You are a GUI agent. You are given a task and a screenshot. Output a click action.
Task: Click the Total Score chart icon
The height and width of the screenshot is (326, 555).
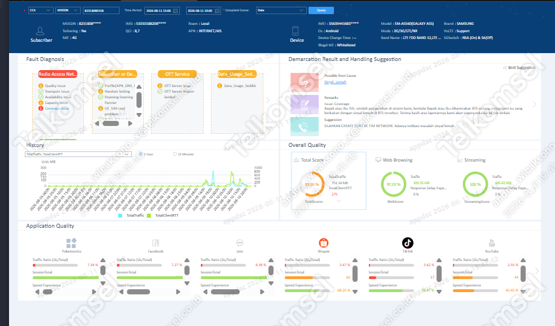(297, 160)
